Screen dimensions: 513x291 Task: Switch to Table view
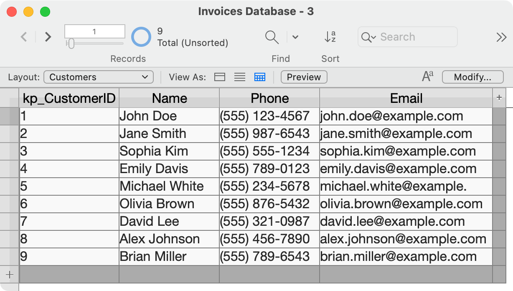[x=260, y=77]
